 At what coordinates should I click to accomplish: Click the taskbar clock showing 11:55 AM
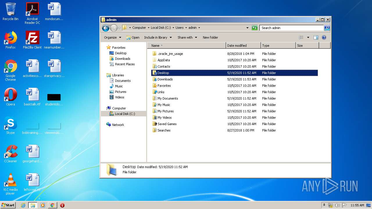tap(357, 205)
